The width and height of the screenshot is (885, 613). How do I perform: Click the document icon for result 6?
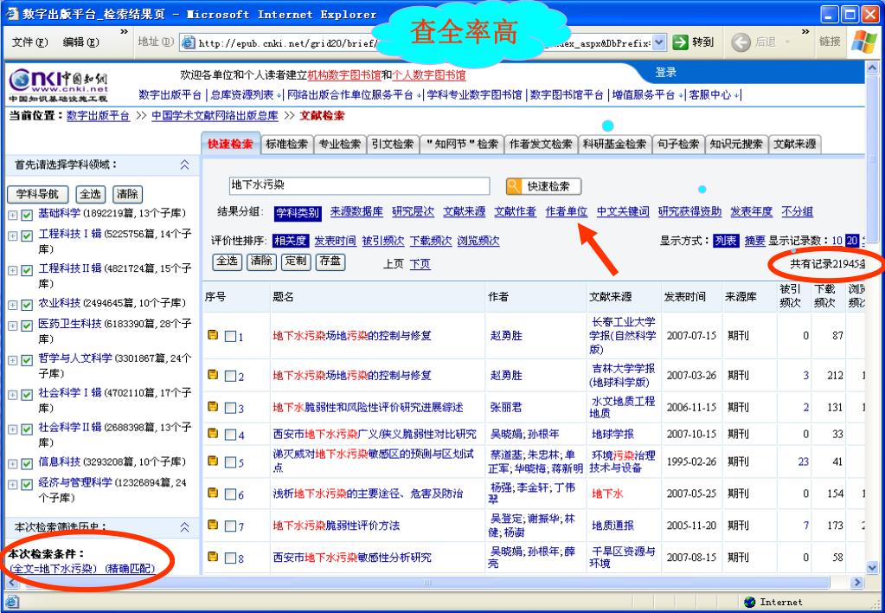[x=213, y=493]
